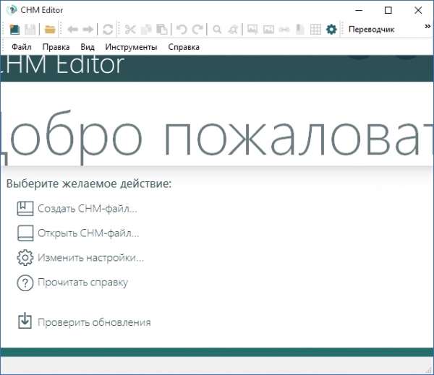Open the Инструменты menu
The height and width of the screenshot is (375, 434).
click(x=131, y=47)
